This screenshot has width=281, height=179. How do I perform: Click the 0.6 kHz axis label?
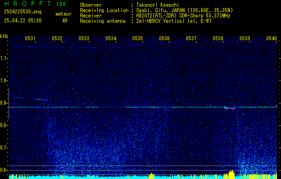4,170
